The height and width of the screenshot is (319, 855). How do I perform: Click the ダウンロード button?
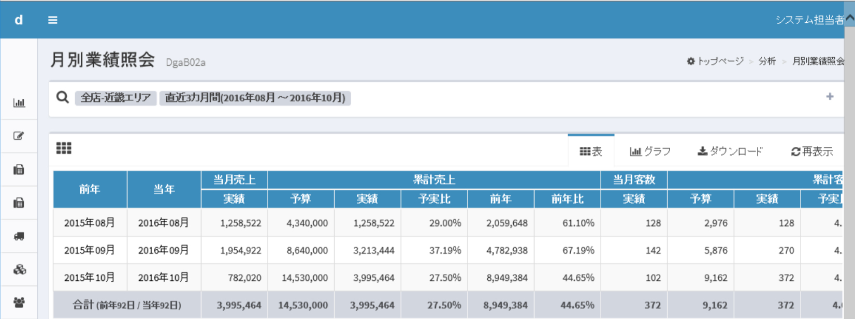pyautogui.click(x=730, y=151)
